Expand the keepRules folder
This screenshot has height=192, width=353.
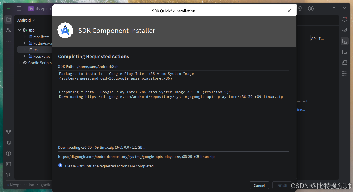[25, 56]
